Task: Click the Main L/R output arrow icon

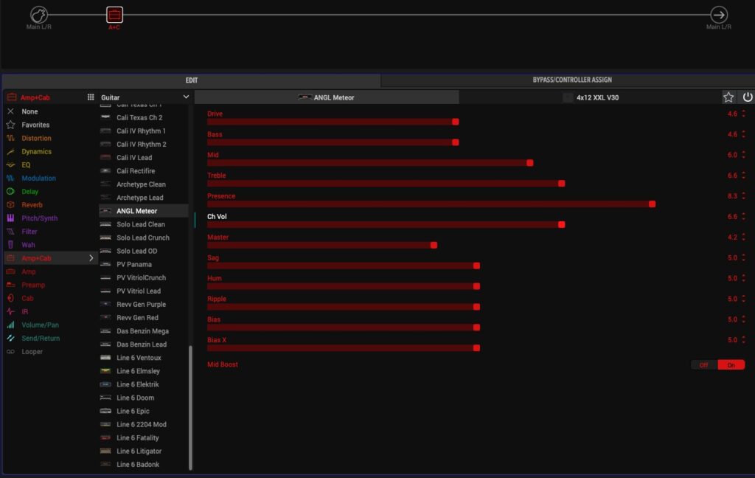Action: coord(718,15)
